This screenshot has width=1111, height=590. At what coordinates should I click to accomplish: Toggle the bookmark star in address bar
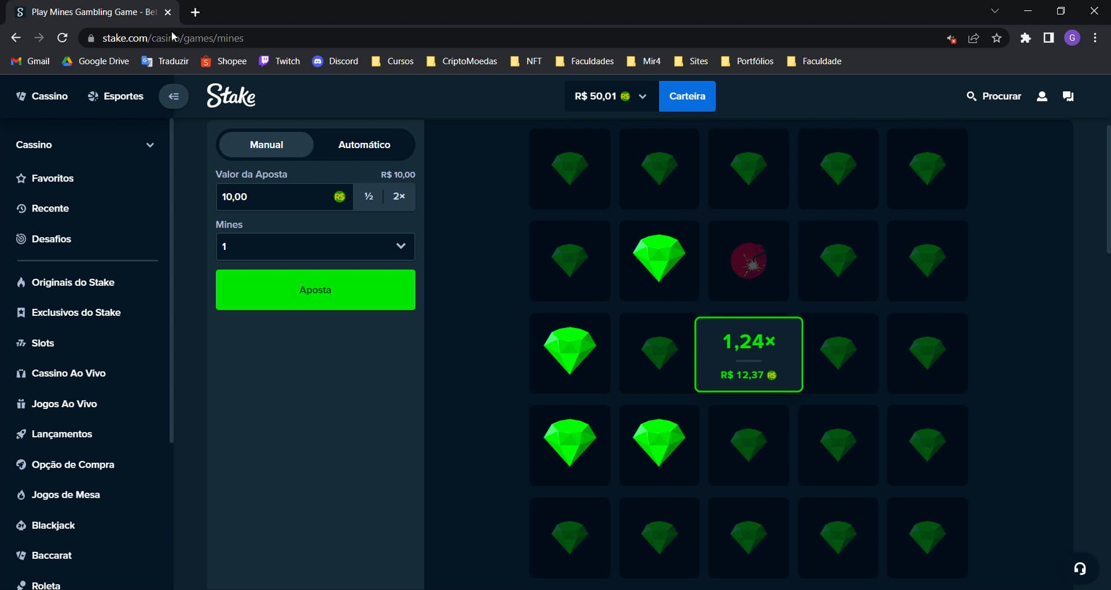point(997,38)
